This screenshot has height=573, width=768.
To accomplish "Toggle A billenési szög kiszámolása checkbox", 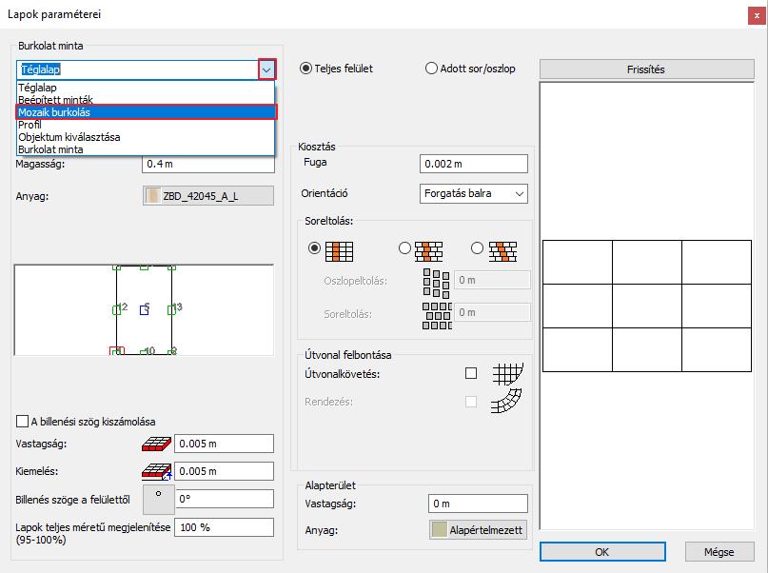I will click(x=22, y=422).
